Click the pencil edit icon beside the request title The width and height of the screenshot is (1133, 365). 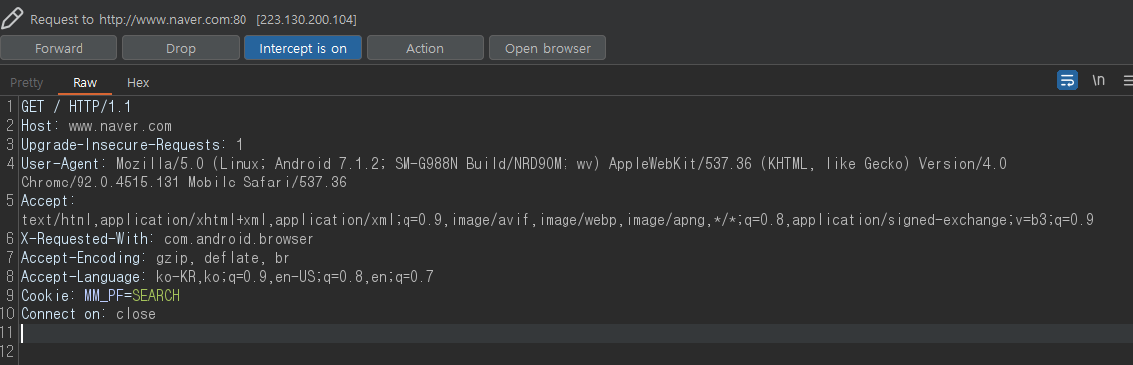(12, 18)
